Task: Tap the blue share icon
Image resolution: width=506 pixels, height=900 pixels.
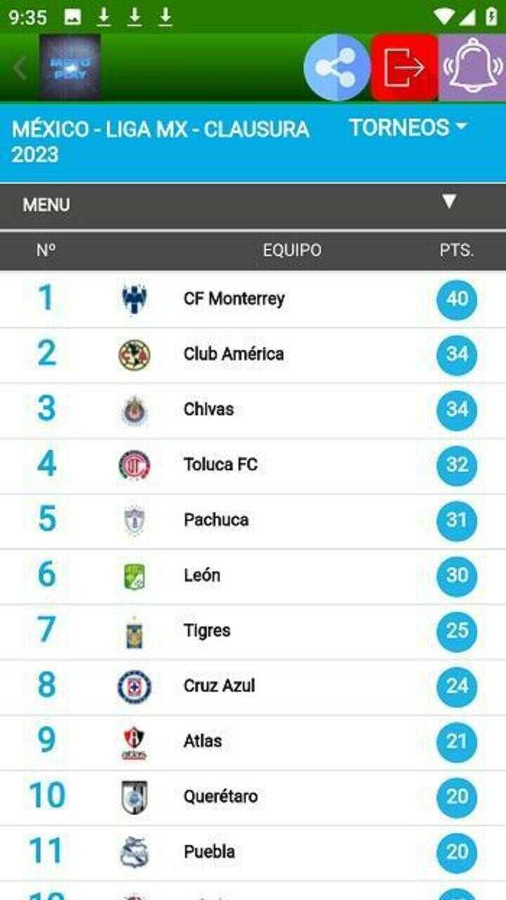Action: (337, 68)
